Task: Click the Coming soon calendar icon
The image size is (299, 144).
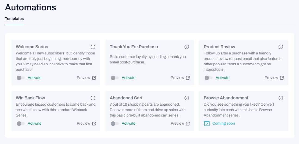Action: click(x=207, y=124)
